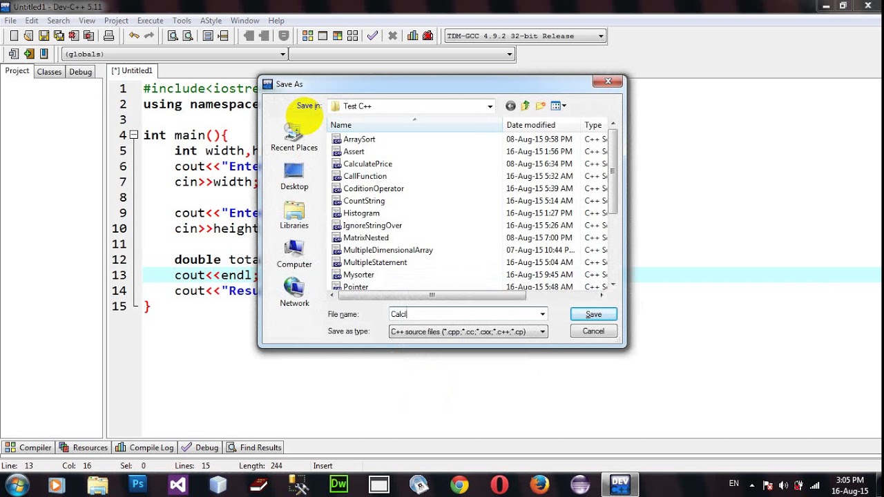The height and width of the screenshot is (497, 884).
Task: Open Firefox from the taskbar
Action: [x=539, y=485]
